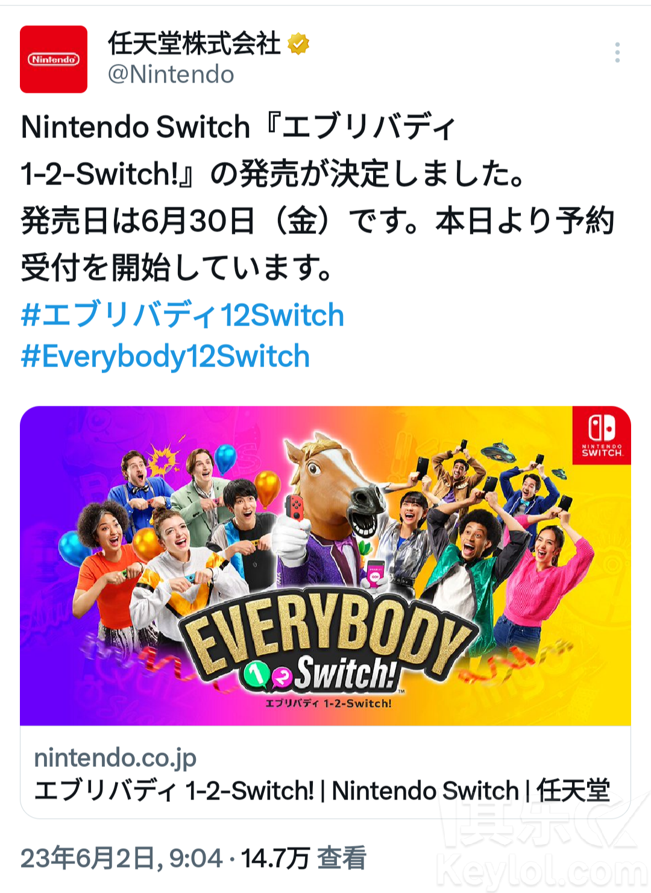Tap the gold verified badge

click(298, 44)
